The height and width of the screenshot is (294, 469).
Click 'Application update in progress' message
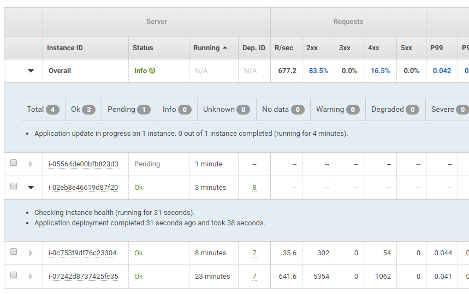coord(191,133)
